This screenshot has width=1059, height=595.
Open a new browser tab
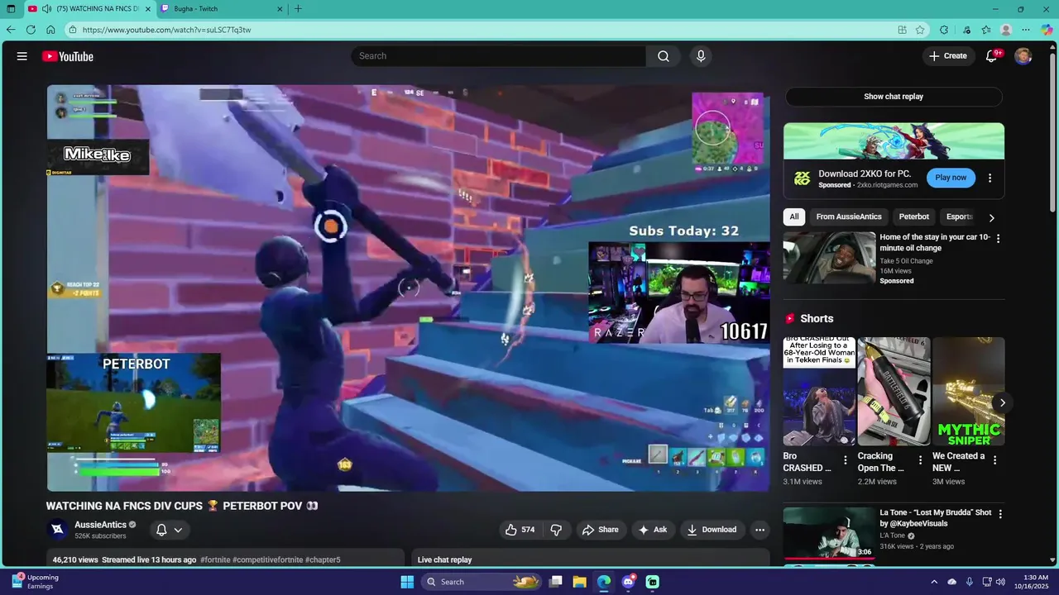pos(298,9)
